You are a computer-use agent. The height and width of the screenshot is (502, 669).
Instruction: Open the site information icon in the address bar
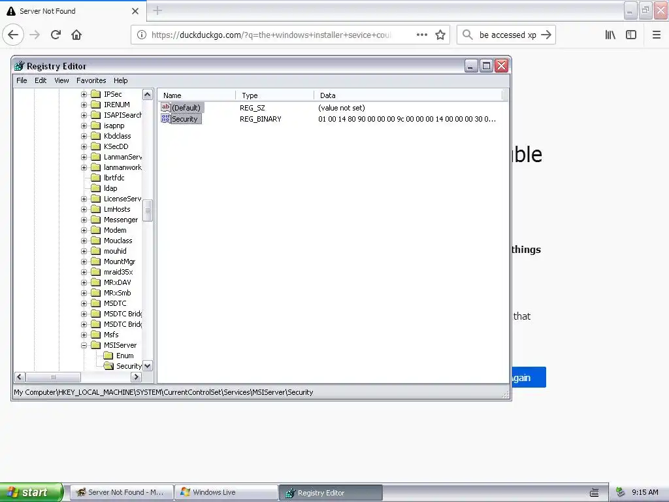coord(142,35)
